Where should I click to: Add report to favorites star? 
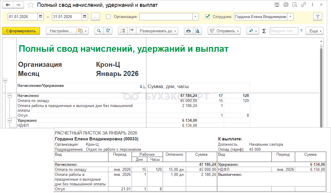pos(30,5)
